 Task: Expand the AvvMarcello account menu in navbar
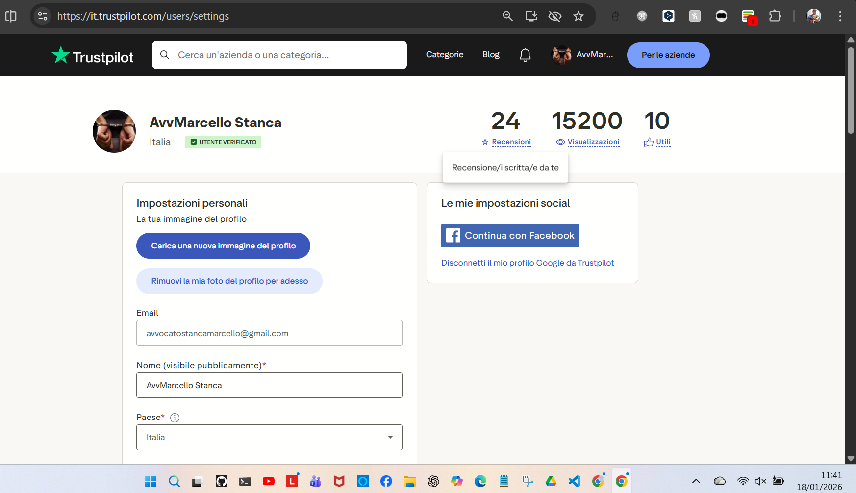coord(583,55)
